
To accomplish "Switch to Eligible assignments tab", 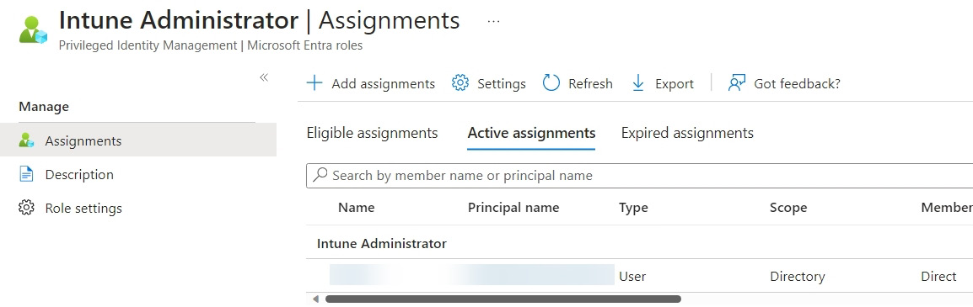I will [373, 133].
